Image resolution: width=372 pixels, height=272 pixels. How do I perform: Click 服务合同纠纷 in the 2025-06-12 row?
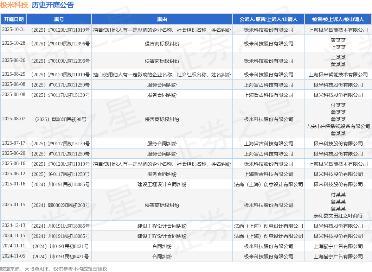click(162, 174)
